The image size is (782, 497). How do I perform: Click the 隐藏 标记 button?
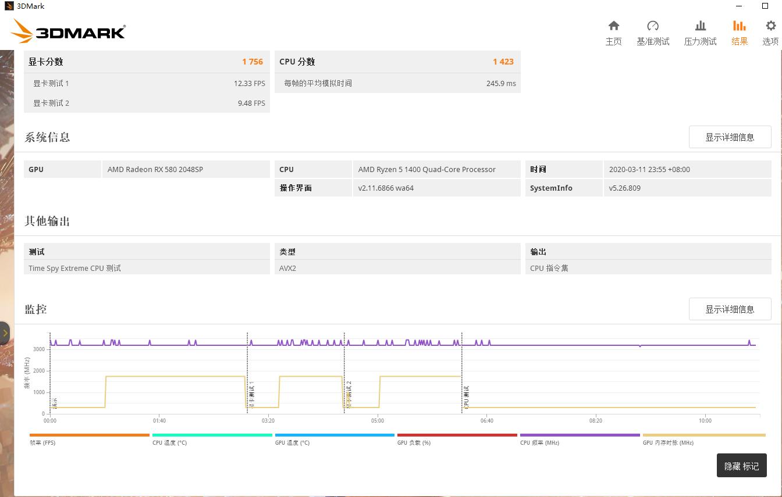tap(741, 466)
